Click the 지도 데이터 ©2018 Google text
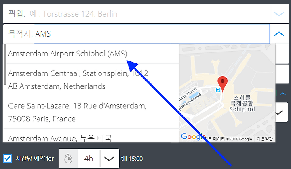This screenshot has height=169, width=291. [230, 139]
